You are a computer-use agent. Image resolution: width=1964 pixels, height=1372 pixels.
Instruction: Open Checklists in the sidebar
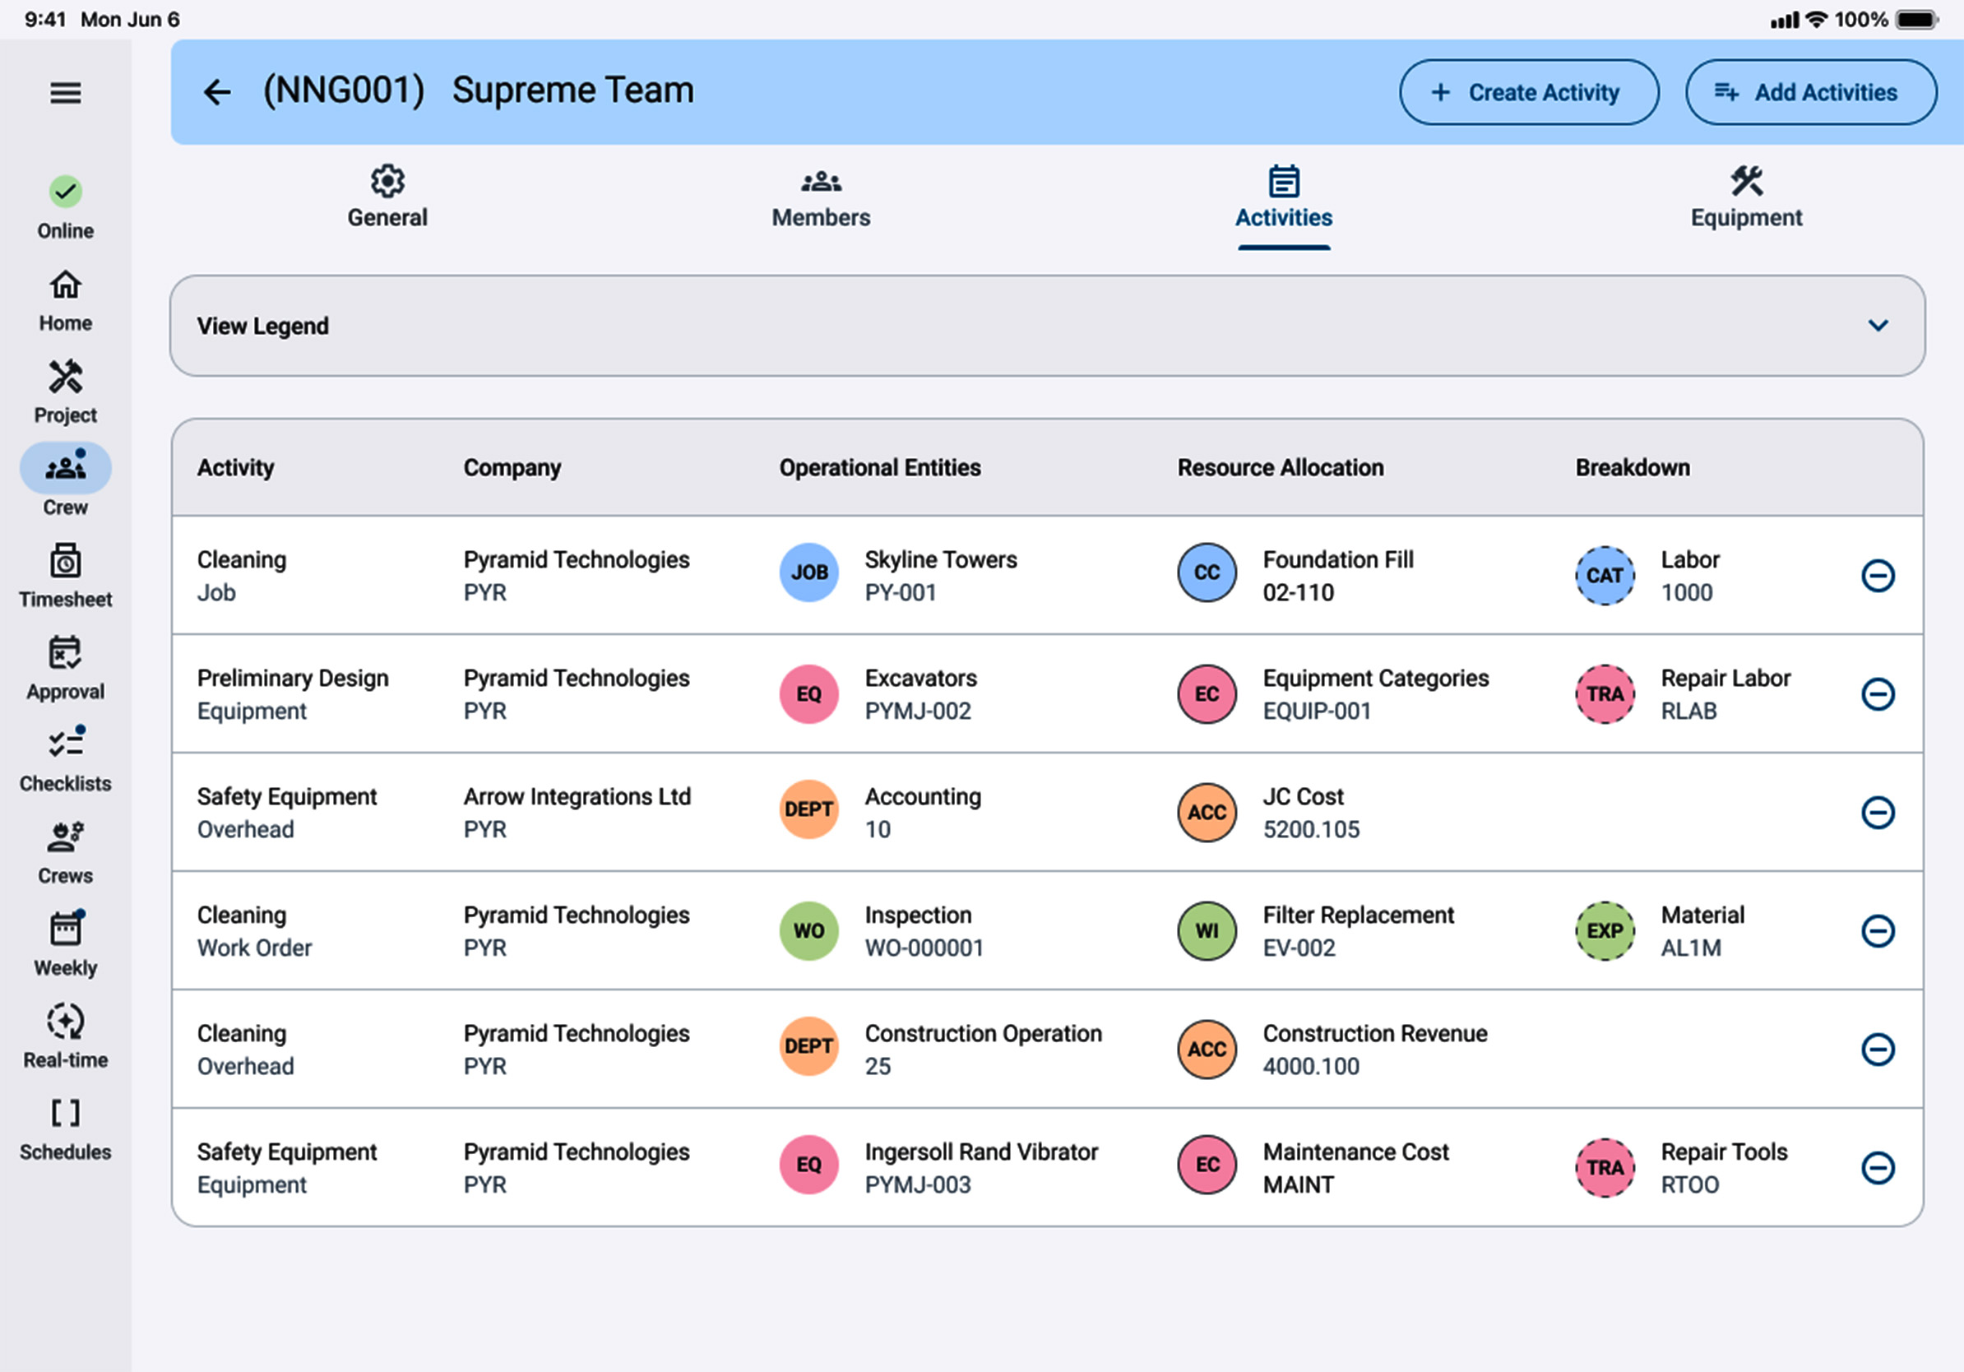pos(65,759)
